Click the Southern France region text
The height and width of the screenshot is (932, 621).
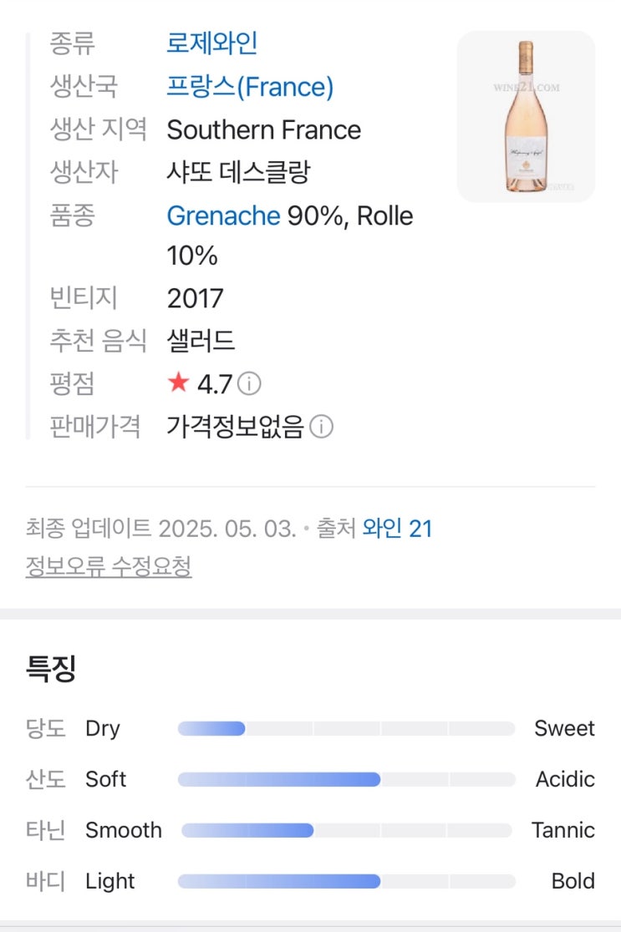(264, 130)
